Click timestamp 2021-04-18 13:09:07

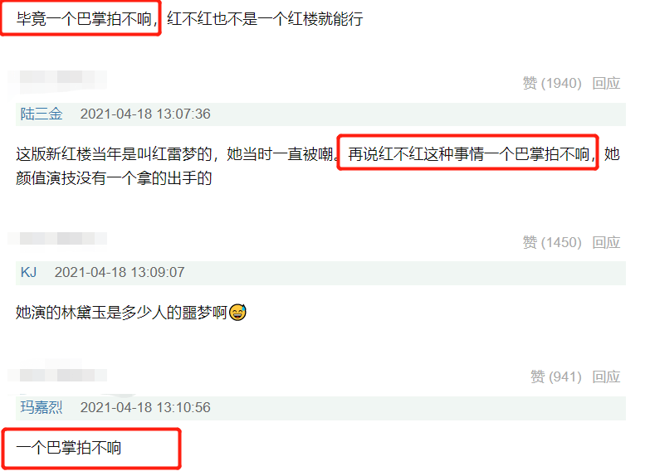click(120, 272)
